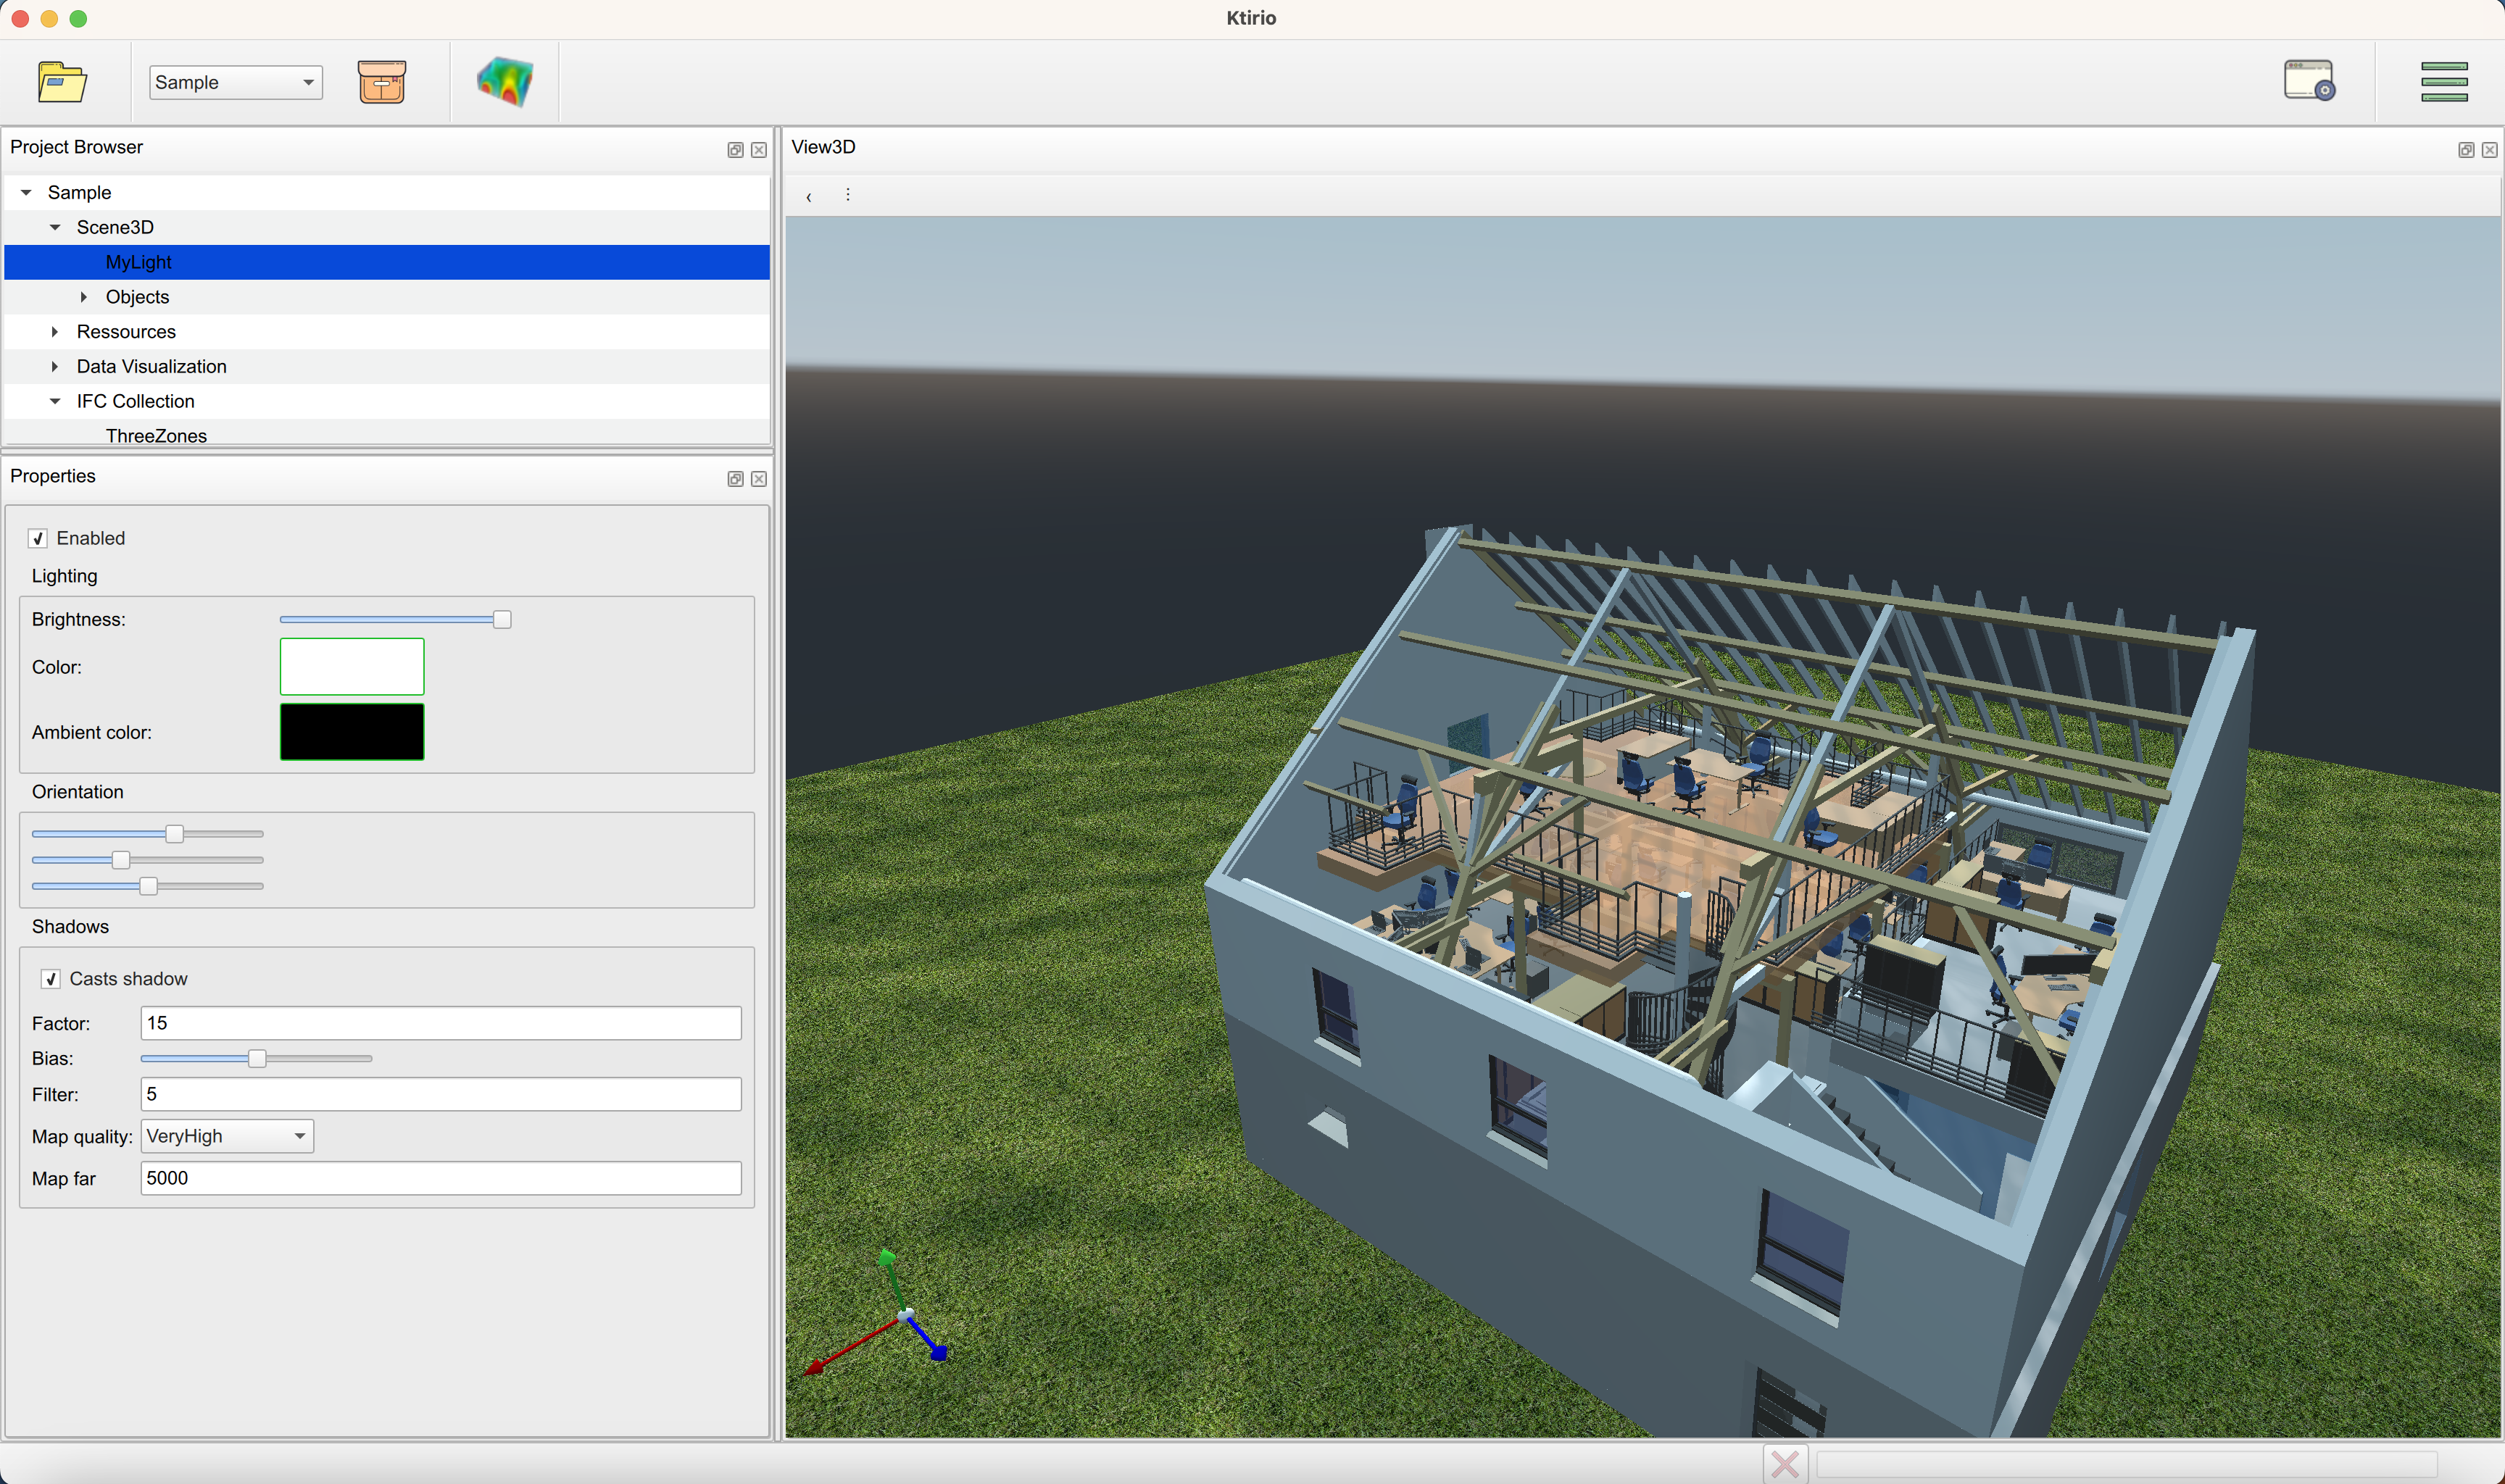Click the Map far input field
This screenshot has width=2505, height=1484.
point(441,1178)
